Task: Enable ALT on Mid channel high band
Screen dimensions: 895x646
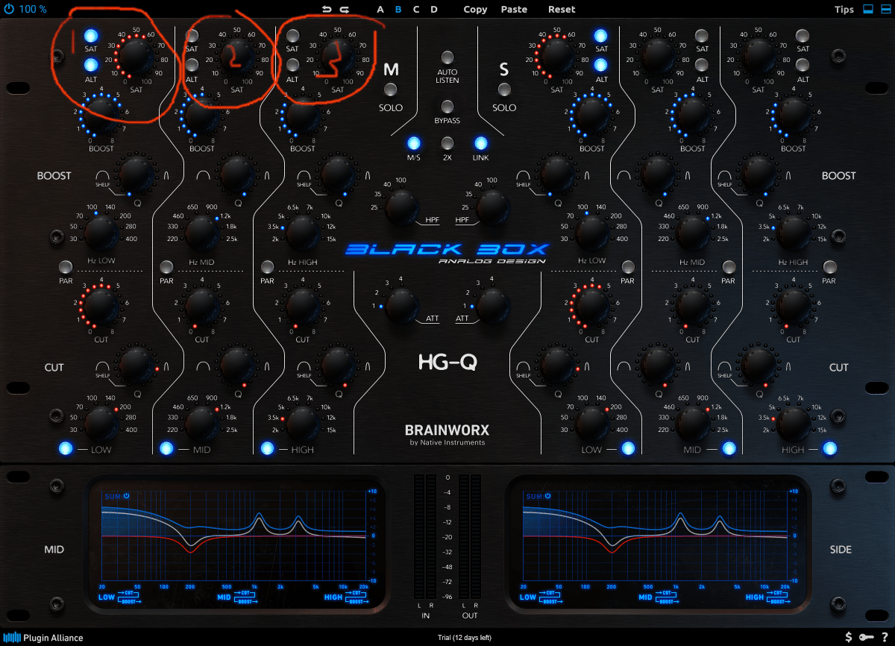Action: pyautogui.click(x=293, y=64)
